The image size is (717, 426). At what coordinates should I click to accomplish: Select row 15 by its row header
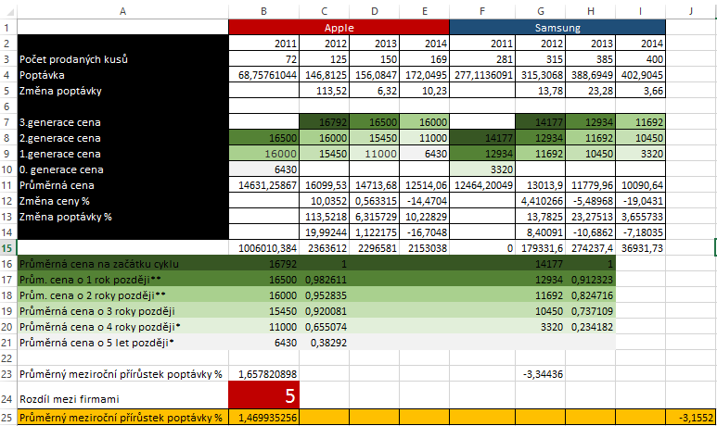tap(7, 248)
